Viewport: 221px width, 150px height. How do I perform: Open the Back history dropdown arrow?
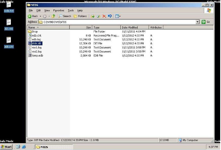point(40,16)
